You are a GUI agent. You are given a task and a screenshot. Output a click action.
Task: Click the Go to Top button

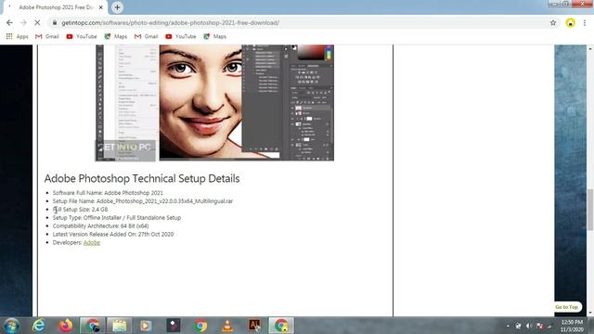click(x=567, y=307)
